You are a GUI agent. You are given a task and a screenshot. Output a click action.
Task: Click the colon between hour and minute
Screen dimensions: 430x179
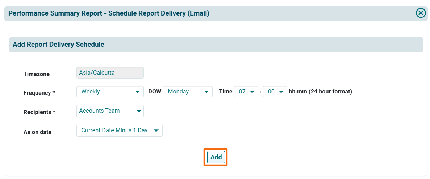[260, 92]
